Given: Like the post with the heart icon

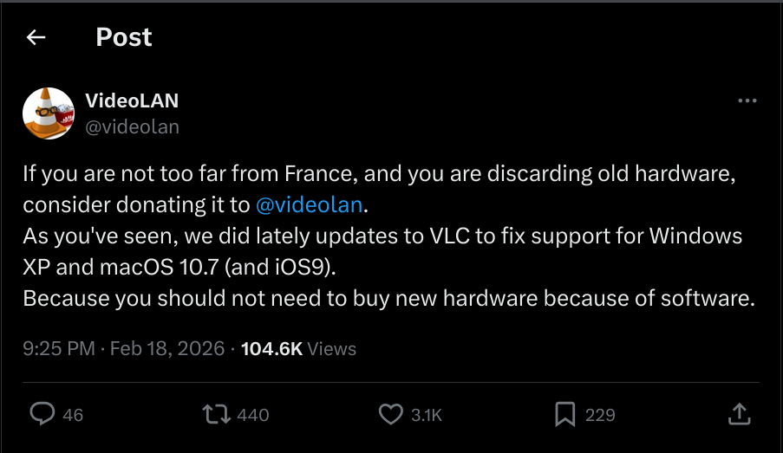Looking at the screenshot, I should (390, 414).
